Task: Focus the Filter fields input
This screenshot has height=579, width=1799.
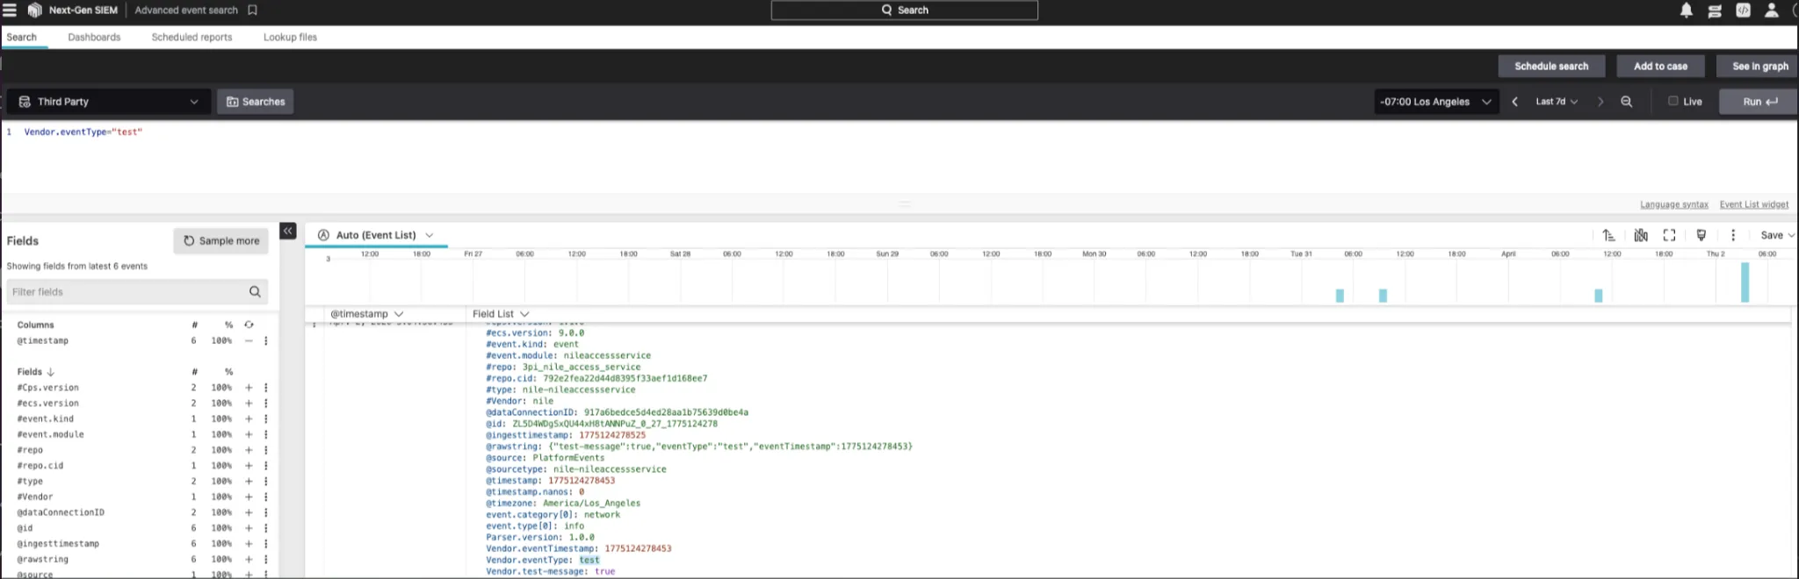Action: pos(136,291)
